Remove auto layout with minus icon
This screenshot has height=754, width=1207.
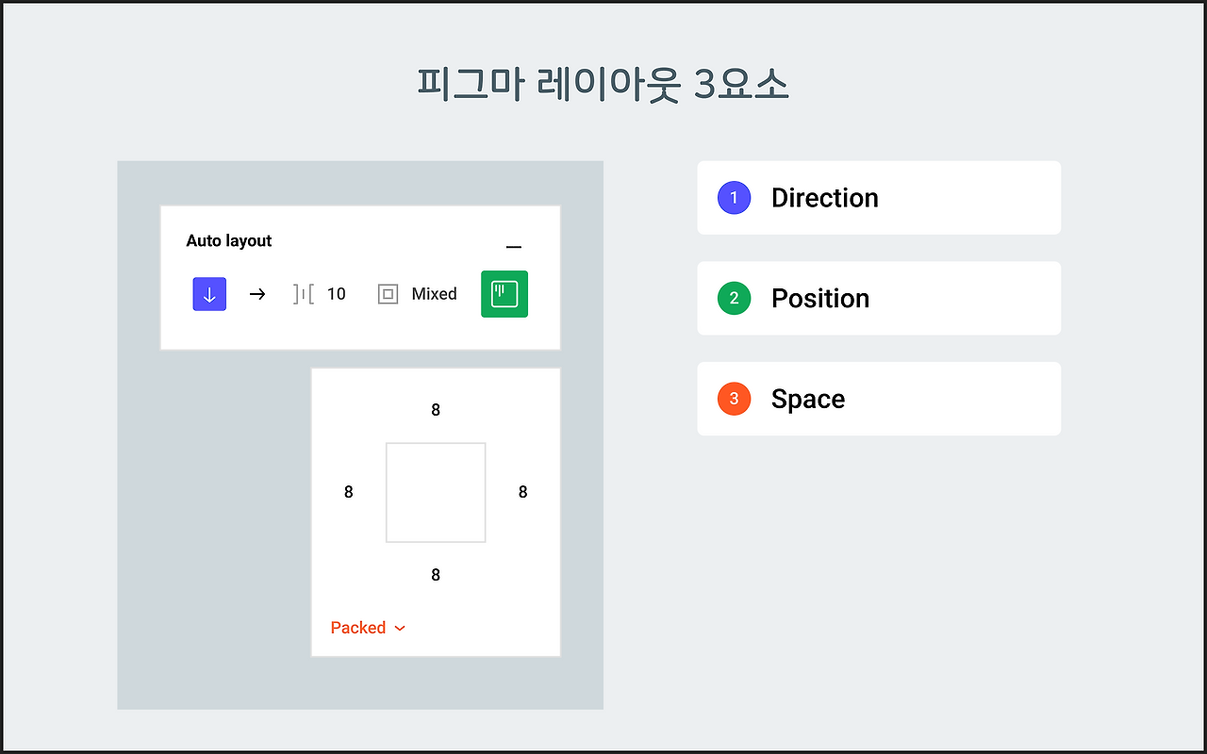(x=514, y=247)
